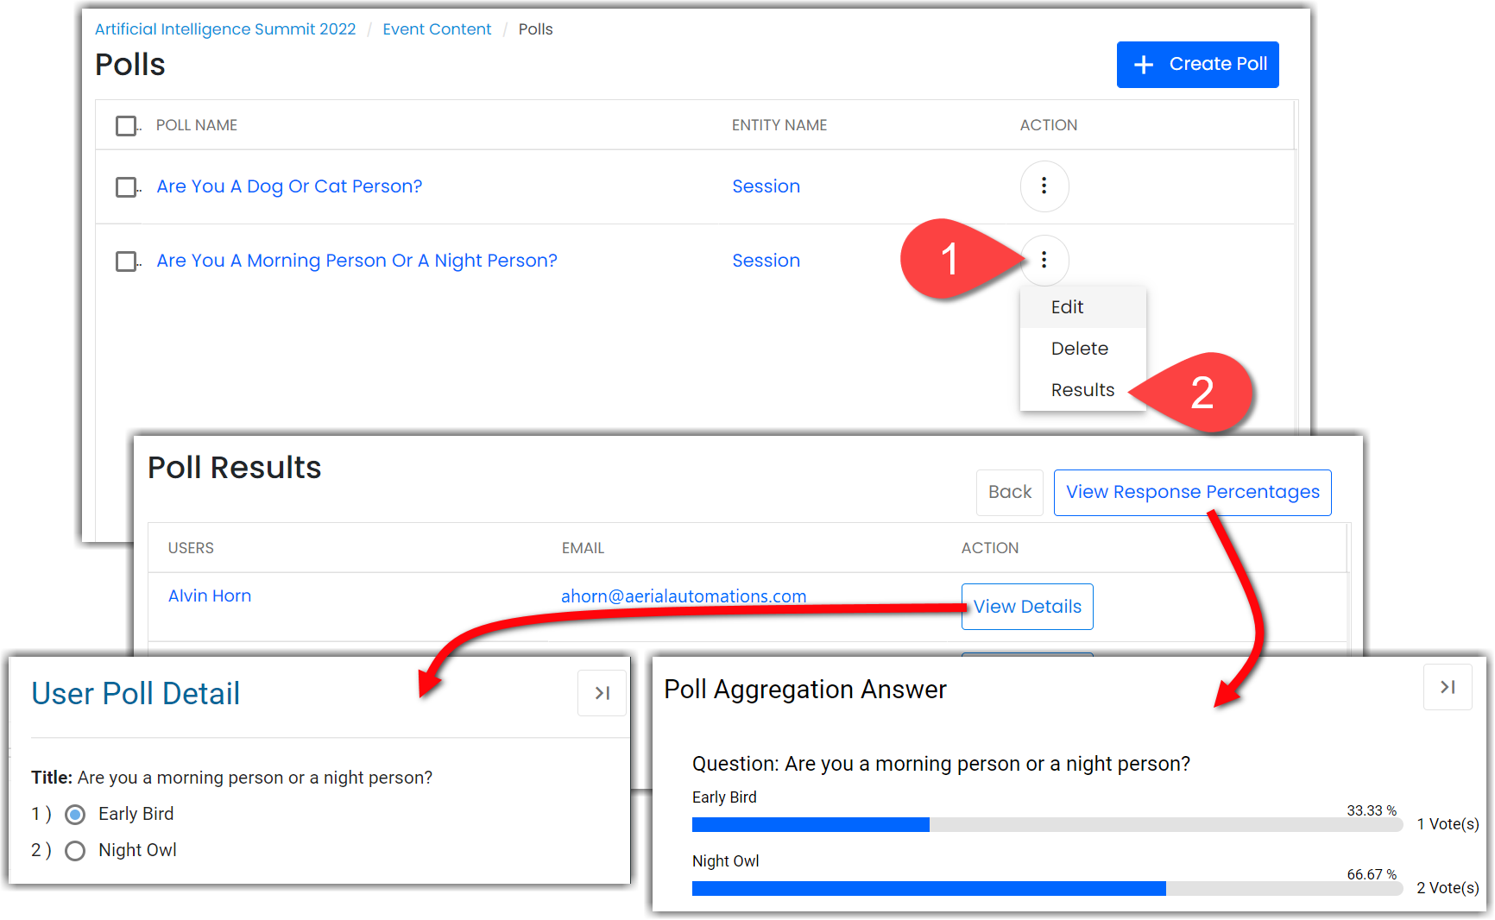Click the plus Create Poll button
The width and height of the screenshot is (1495, 920).
coord(1197,65)
